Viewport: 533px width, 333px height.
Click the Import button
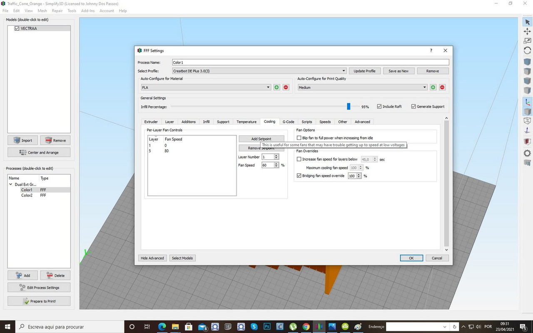[x=22, y=140]
